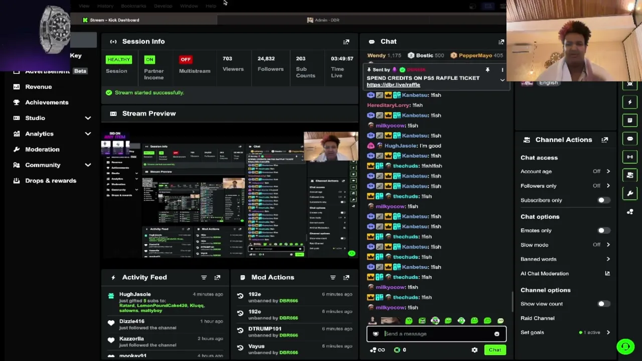Open Banned words settings chevron

point(608,259)
